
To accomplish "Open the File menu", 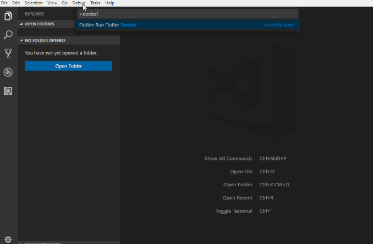I will [x=4, y=3].
